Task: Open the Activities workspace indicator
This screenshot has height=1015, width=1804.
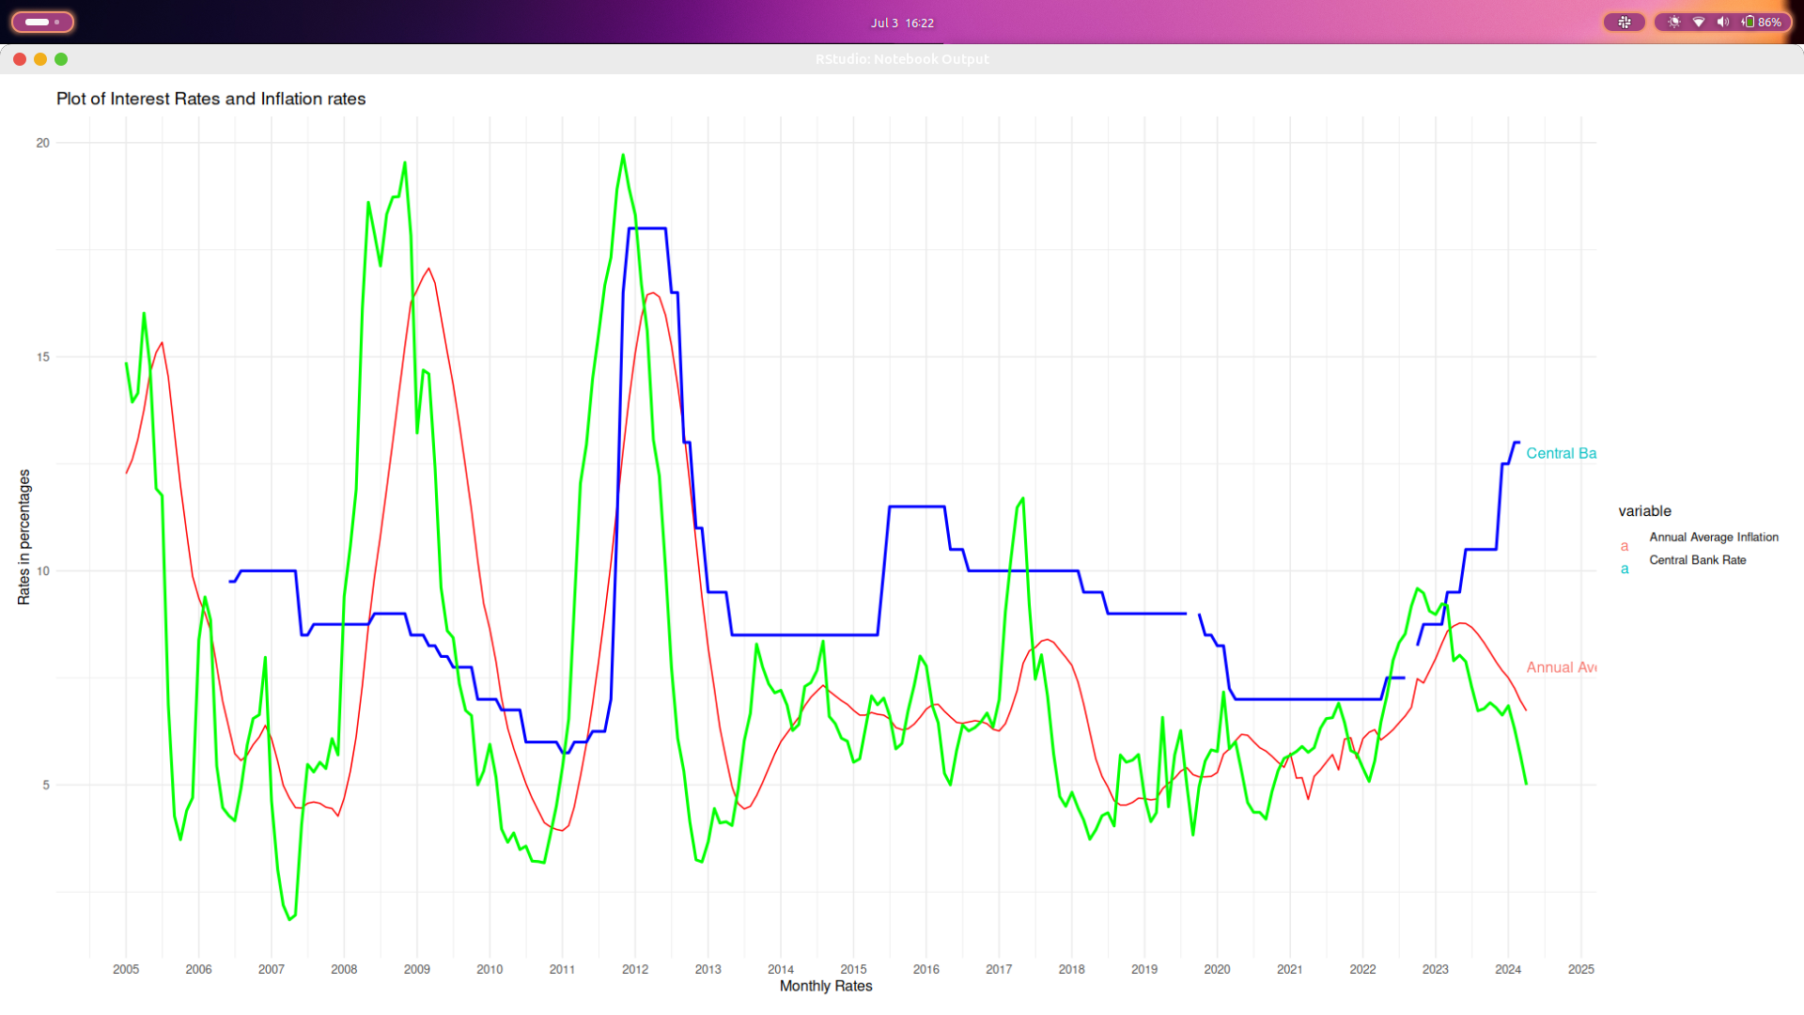Action: tap(42, 22)
